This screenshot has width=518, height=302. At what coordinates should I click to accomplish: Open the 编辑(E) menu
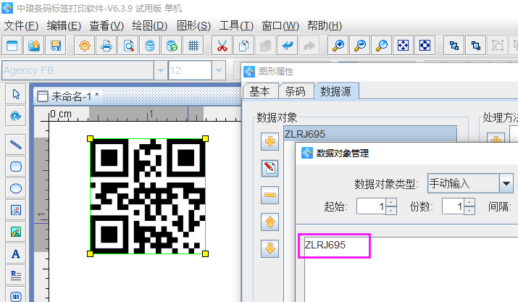pyautogui.click(x=64, y=25)
